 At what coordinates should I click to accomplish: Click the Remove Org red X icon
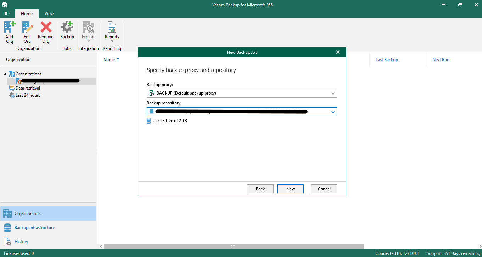[46, 27]
